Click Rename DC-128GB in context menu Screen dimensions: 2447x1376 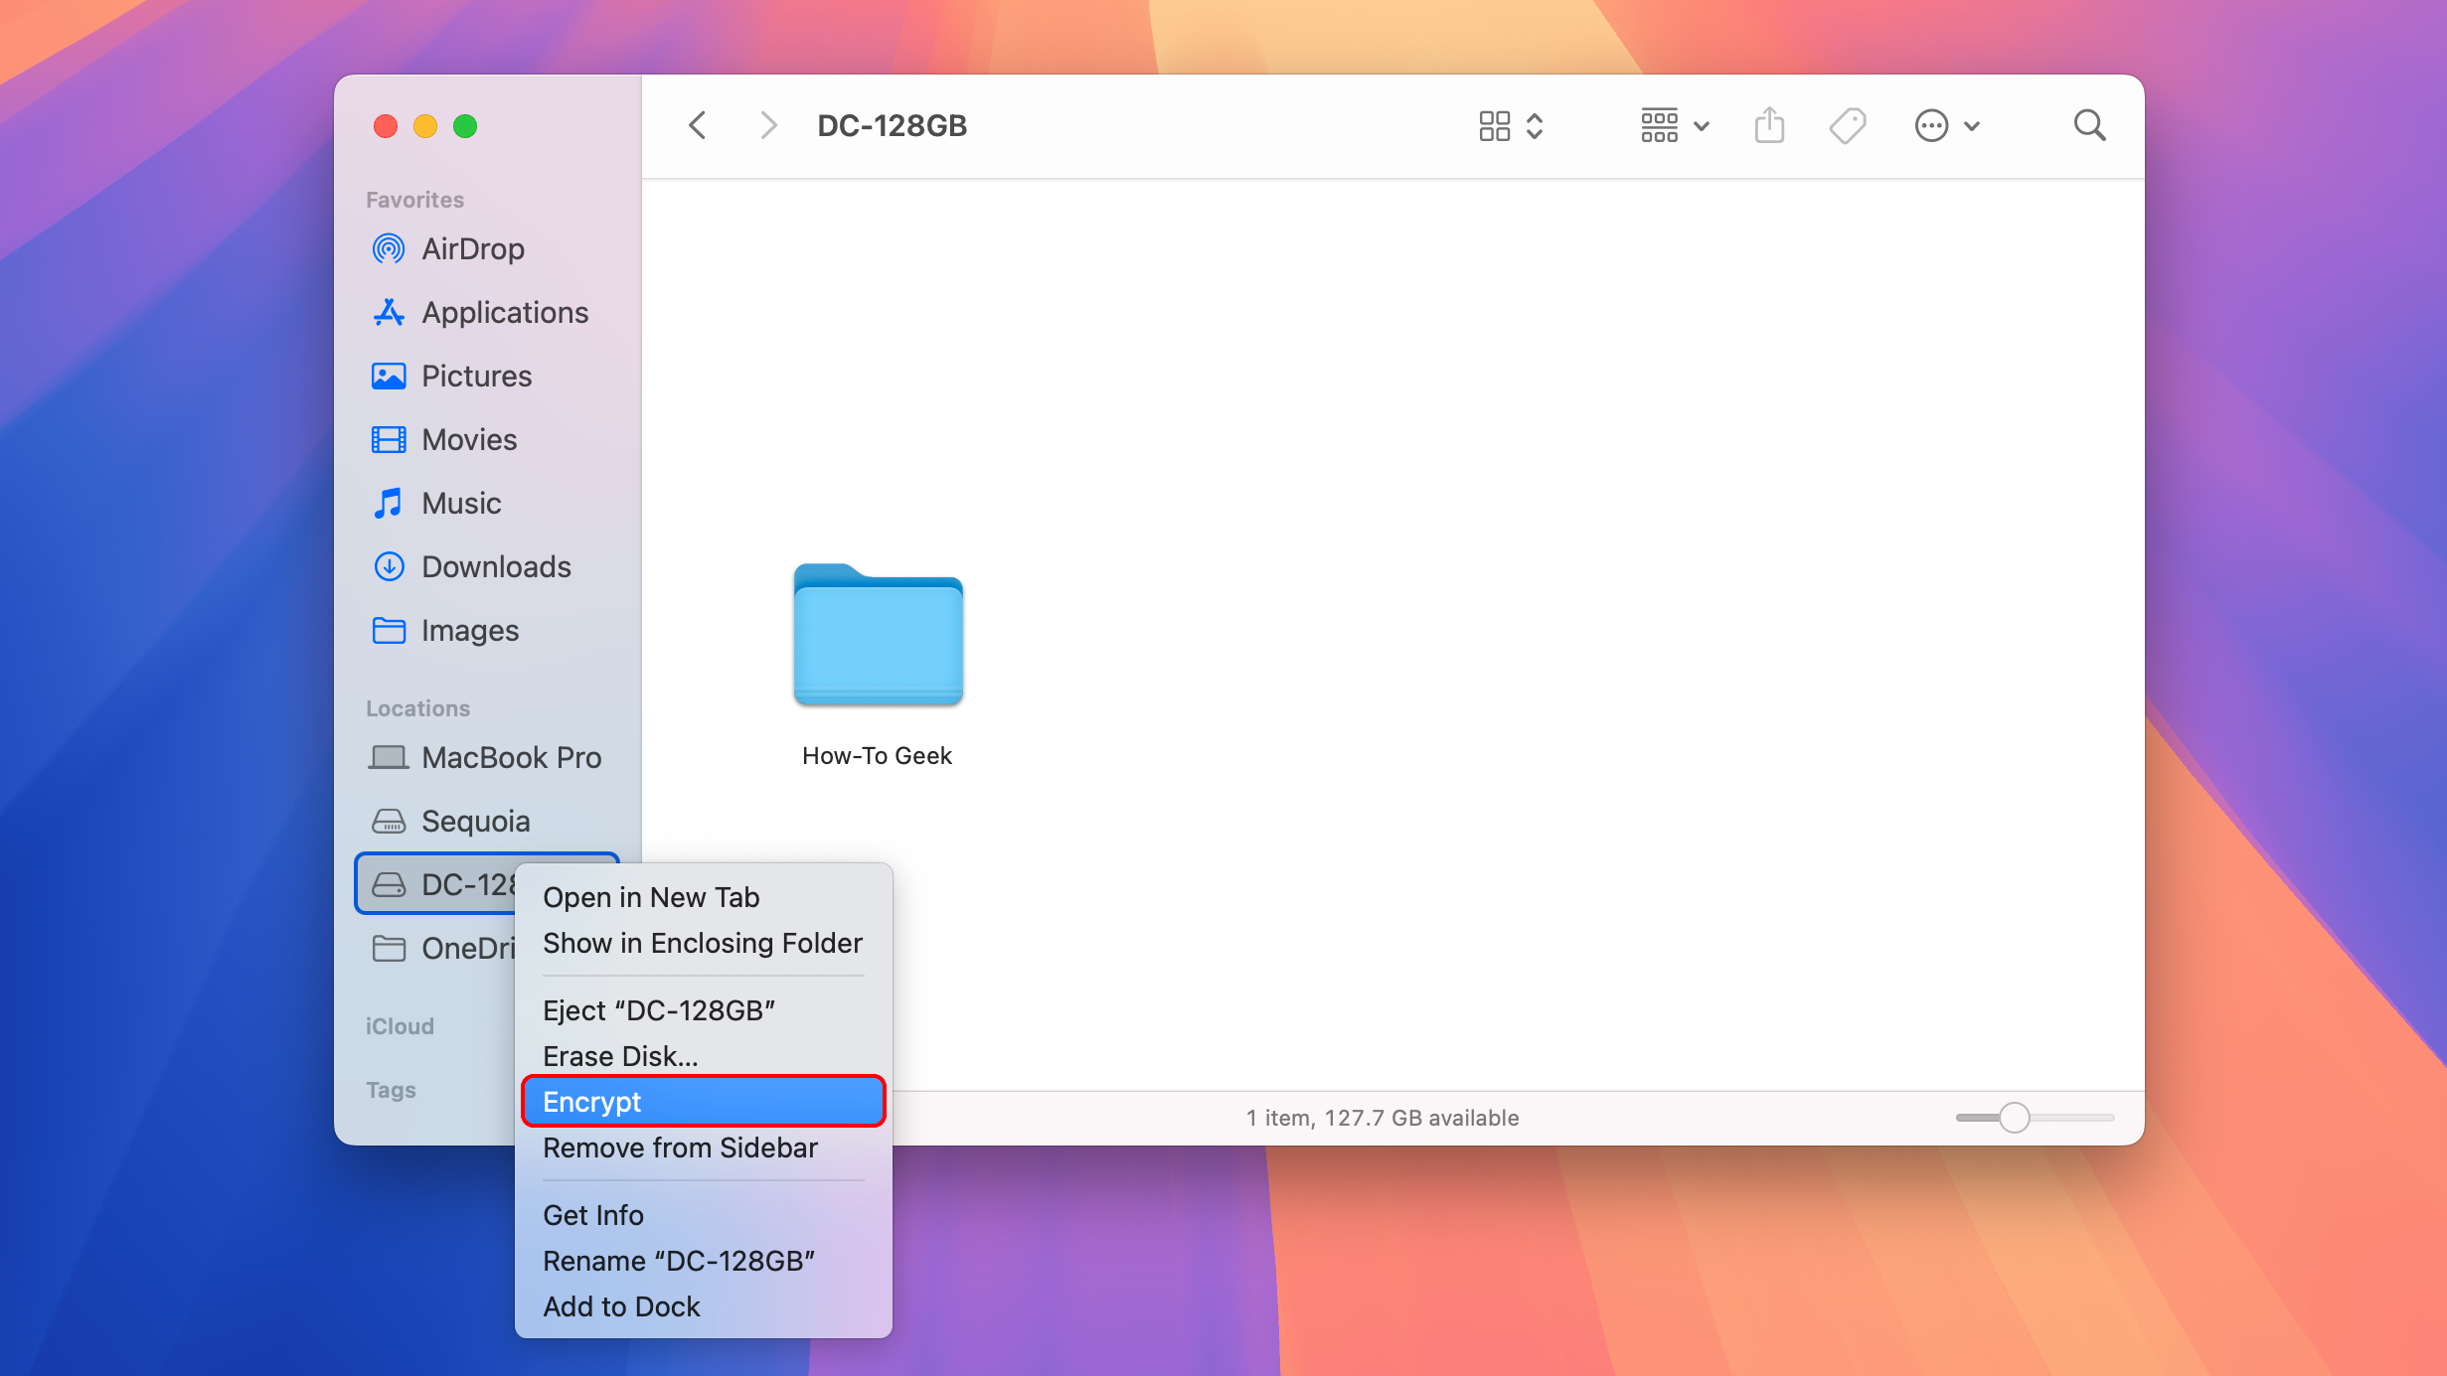point(679,1259)
